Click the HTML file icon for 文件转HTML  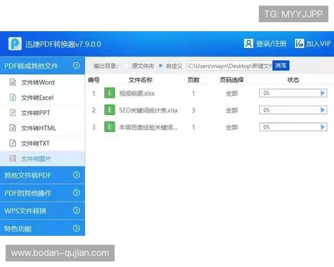tap(13, 128)
